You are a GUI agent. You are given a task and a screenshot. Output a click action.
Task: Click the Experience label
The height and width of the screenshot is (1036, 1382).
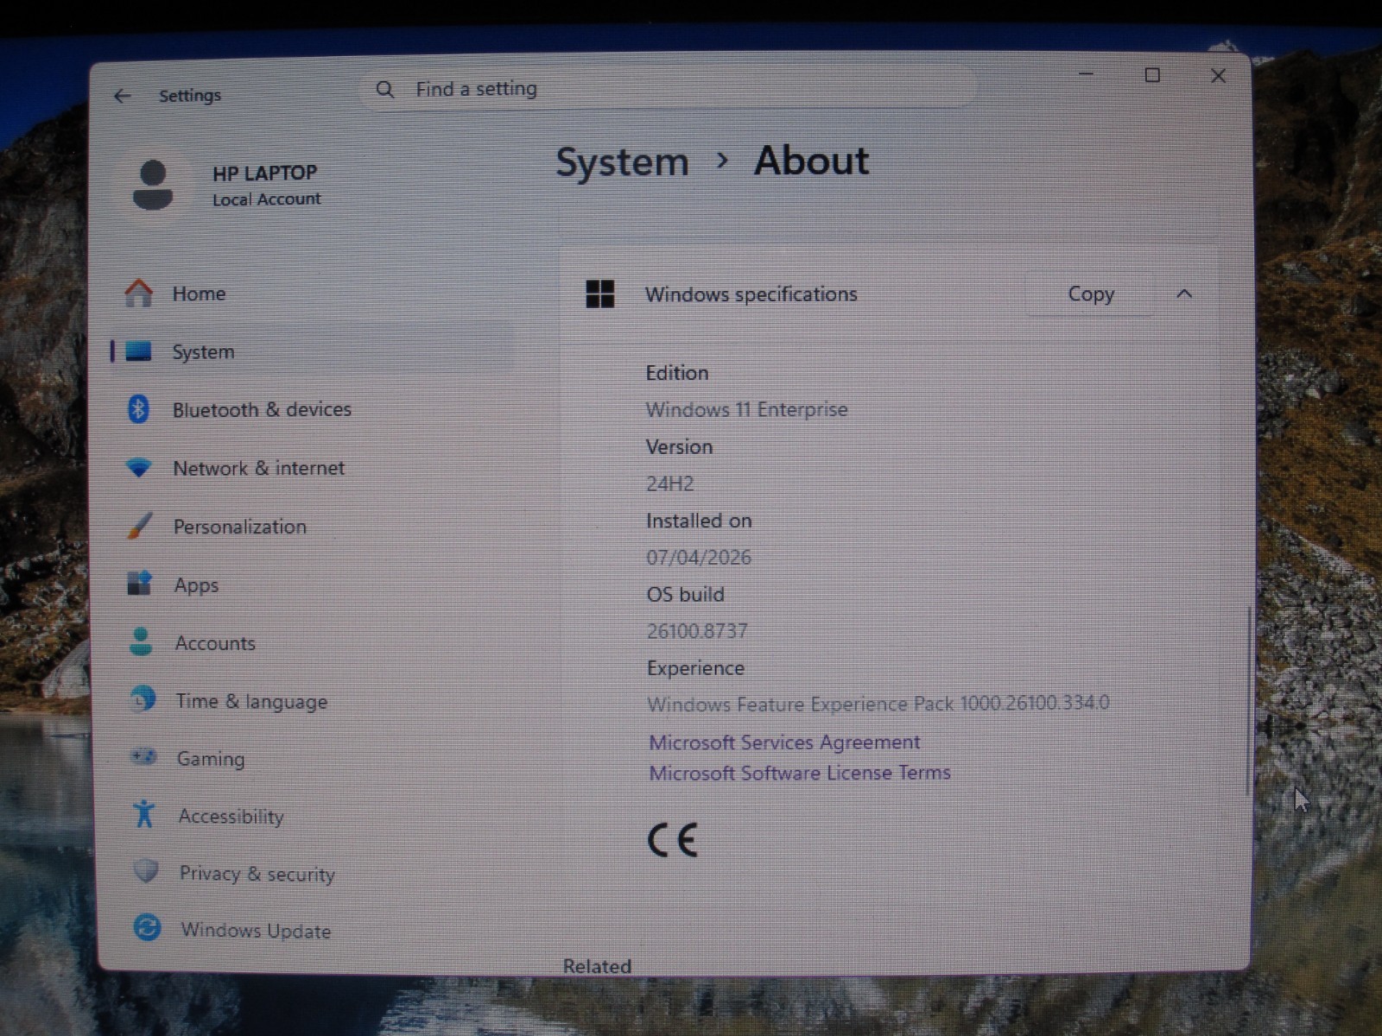[695, 668]
